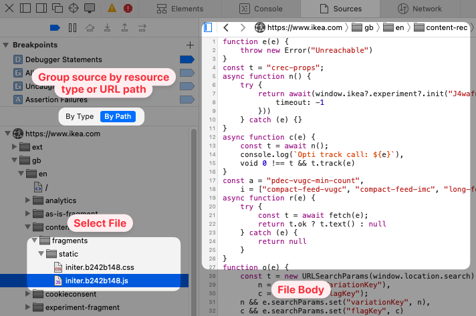Click the Step debugger arrow icon
Image resolution: width=476 pixels, height=316 pixels.
[x=142, y=28]
